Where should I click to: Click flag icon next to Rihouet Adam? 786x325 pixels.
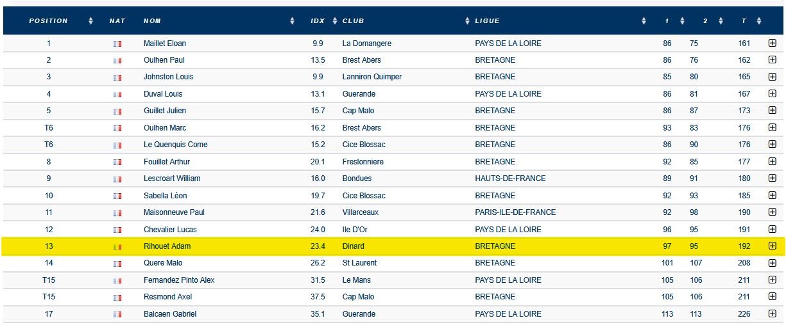[117, 246]
